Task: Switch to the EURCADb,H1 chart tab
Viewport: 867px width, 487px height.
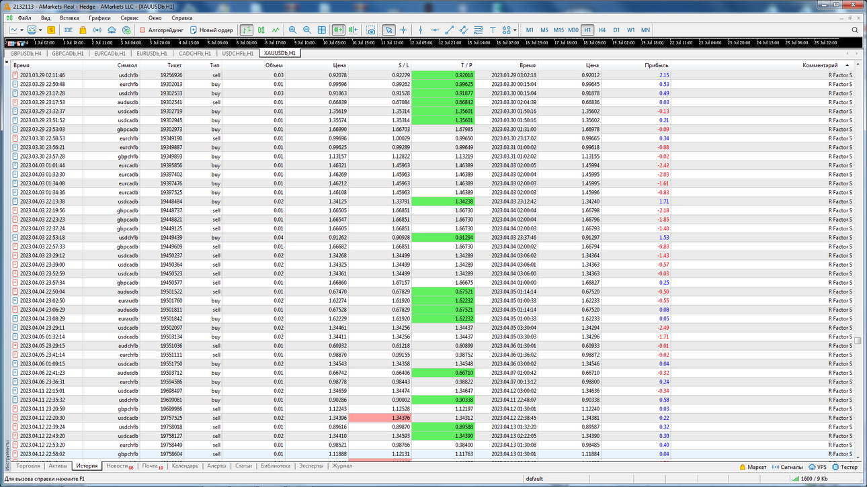Action: coord(110,53)
